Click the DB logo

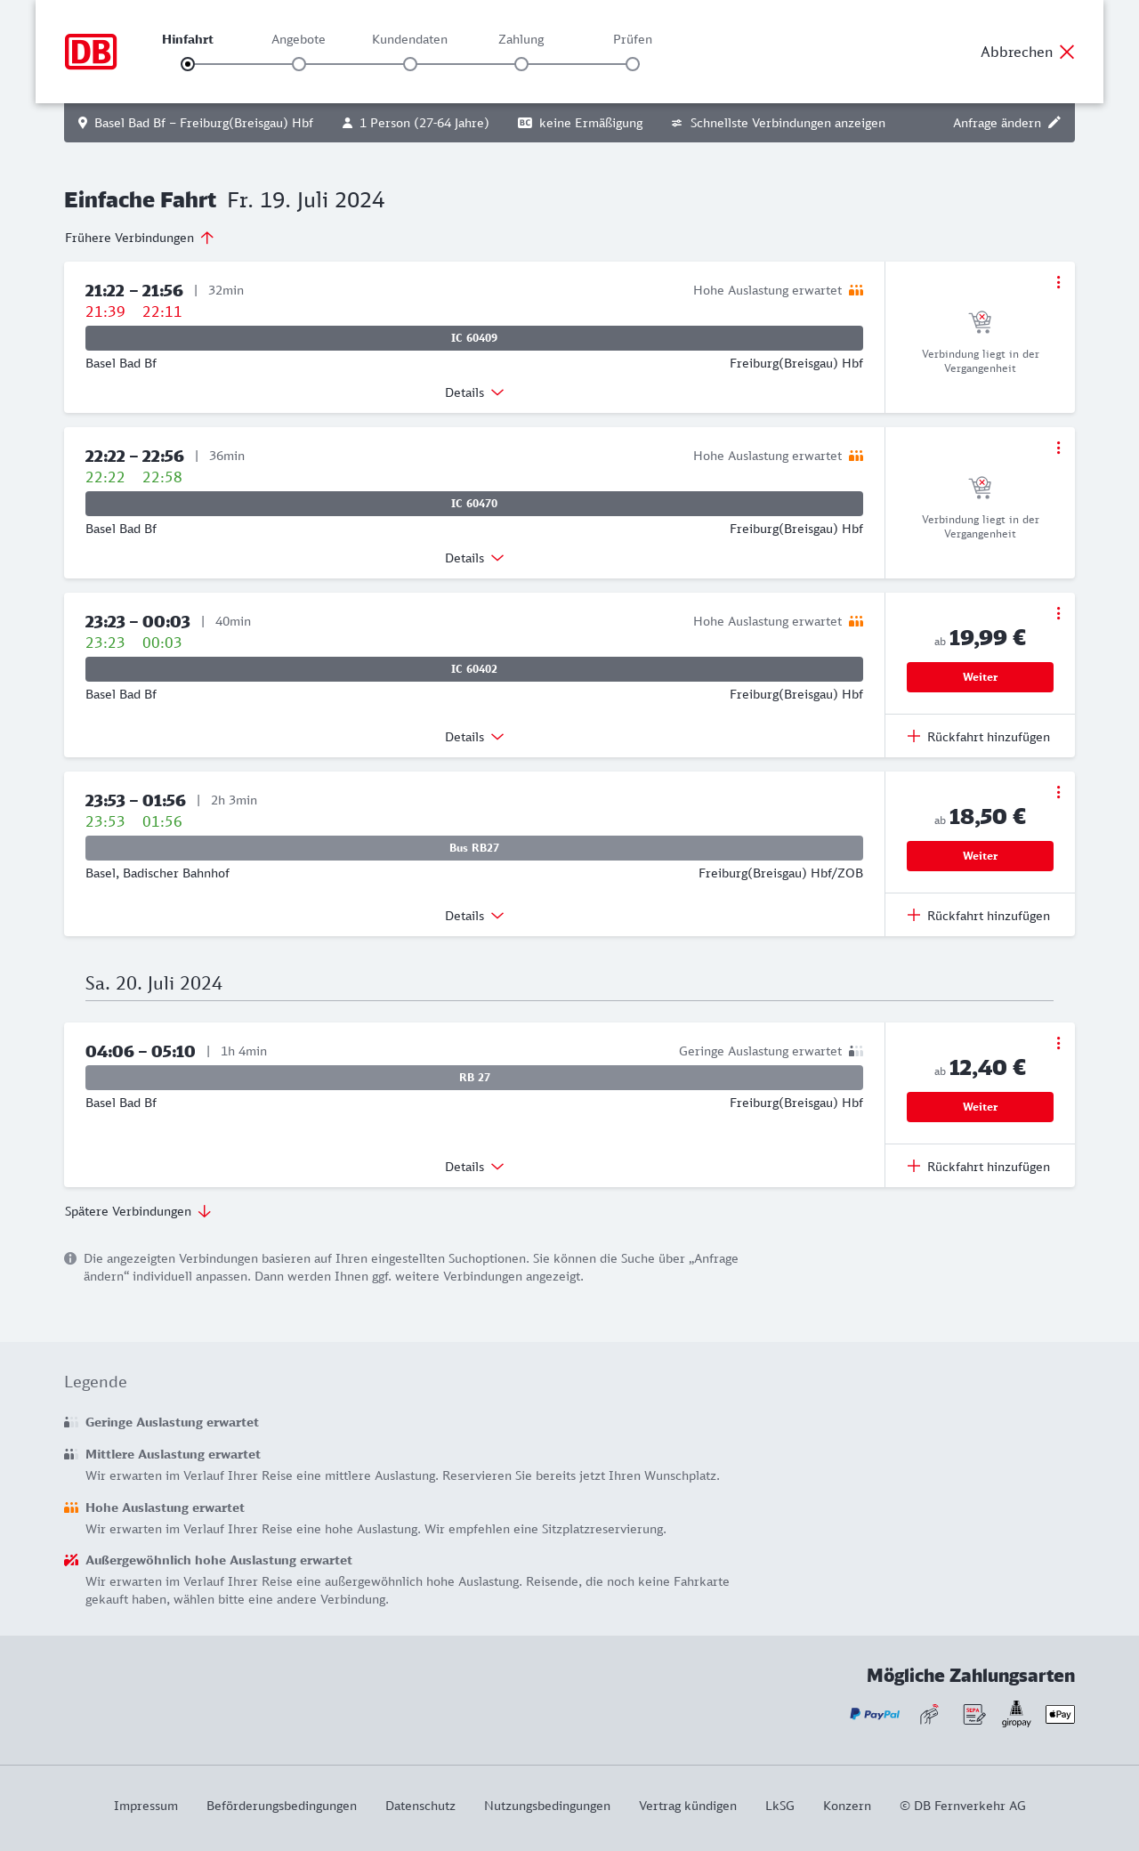pos(91,52)
